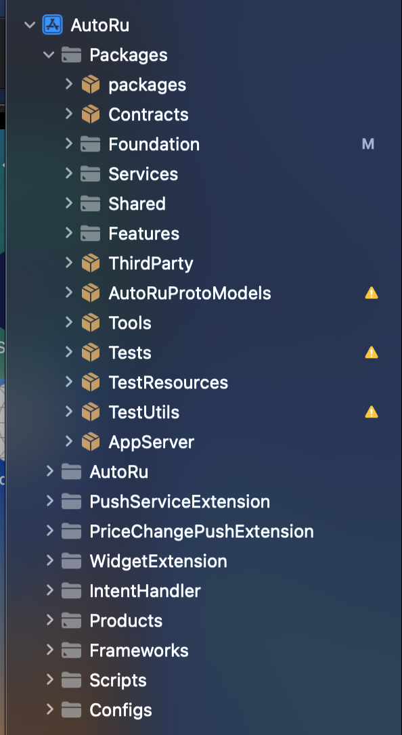Click the AppServer package box icon
This screenshot has height=735, width=402.
point(91,442)
